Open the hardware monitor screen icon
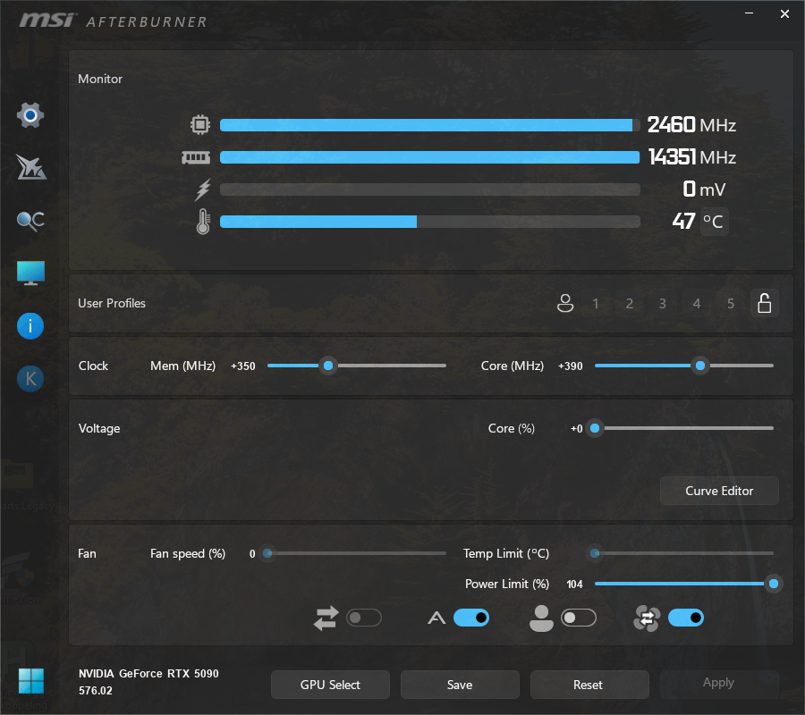Viewport: 805px width, 715px height. click(x=30, y=273)
